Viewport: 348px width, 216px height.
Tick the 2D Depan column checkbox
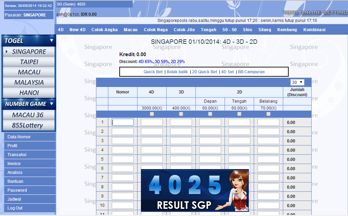tap(210, 114)
